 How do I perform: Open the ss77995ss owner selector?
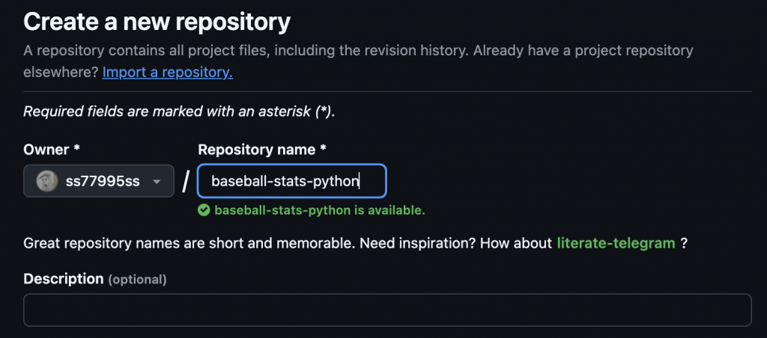tap(99, 182)
